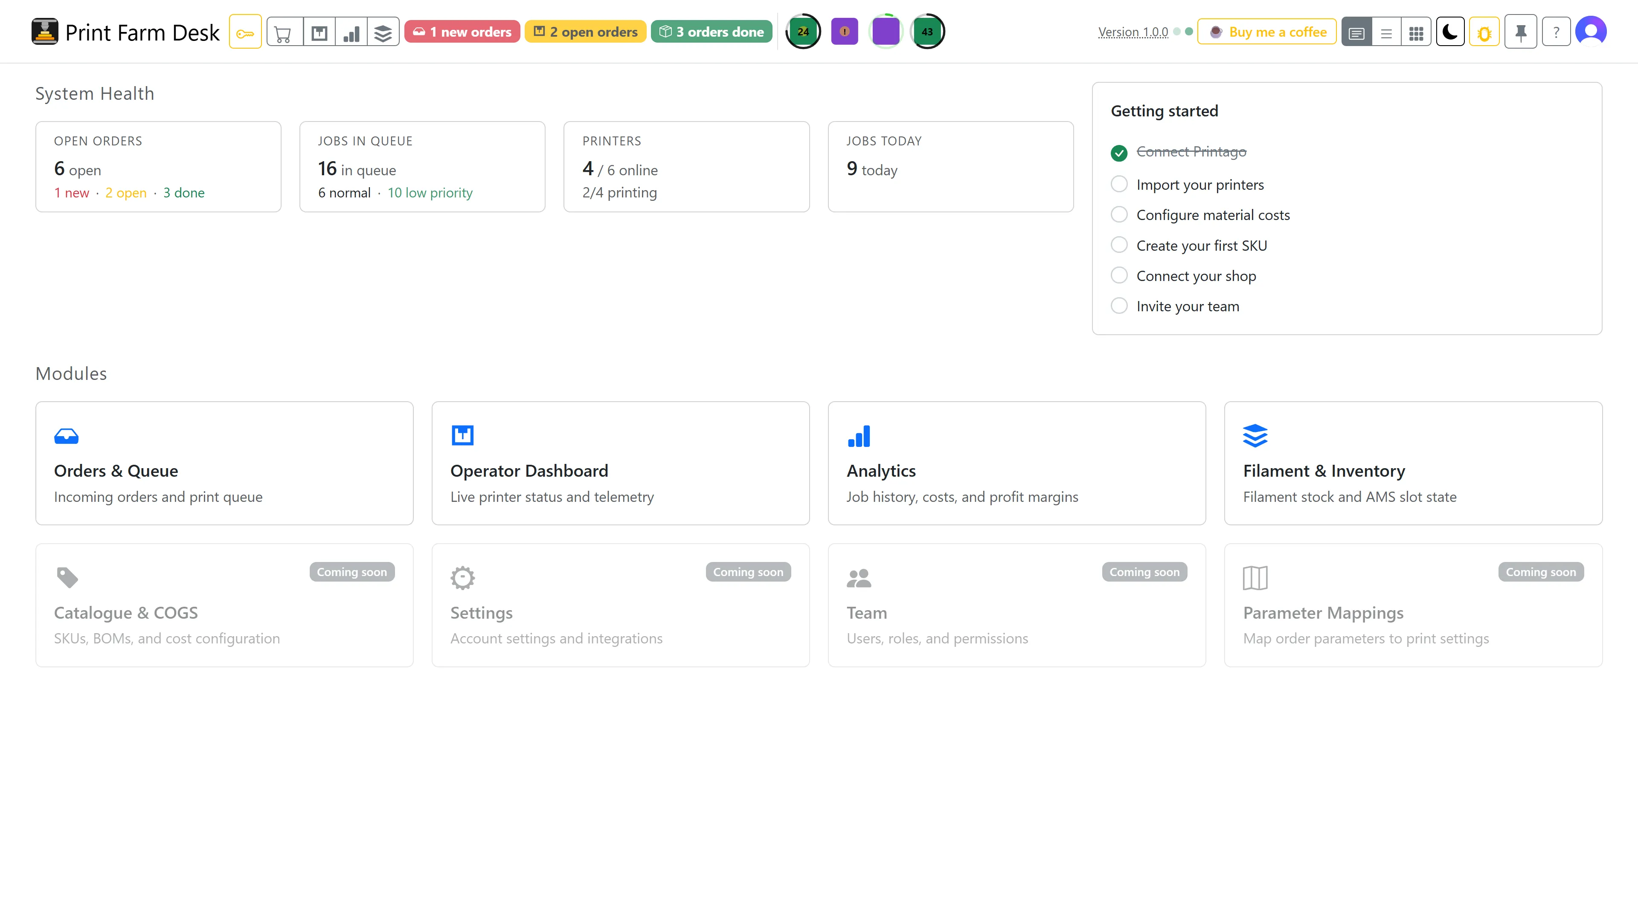Click the Getting started heading
Viewport: 1638px width, 921px height.
[x=1164, y=110]
